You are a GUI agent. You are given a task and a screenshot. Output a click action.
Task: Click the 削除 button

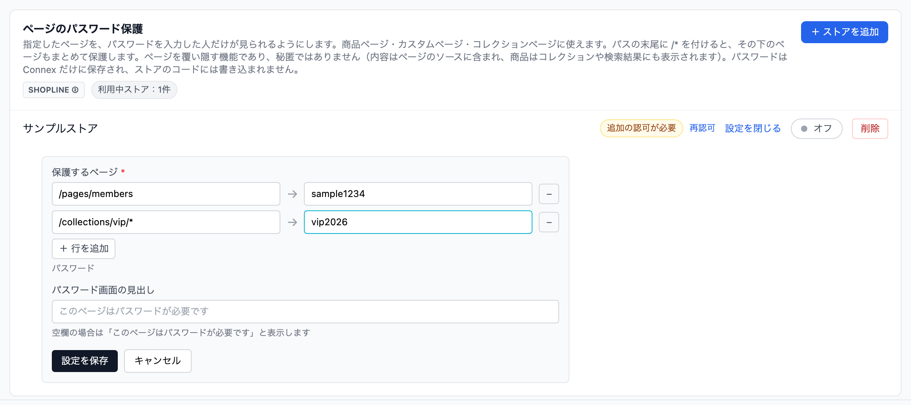tap(870, 129)
